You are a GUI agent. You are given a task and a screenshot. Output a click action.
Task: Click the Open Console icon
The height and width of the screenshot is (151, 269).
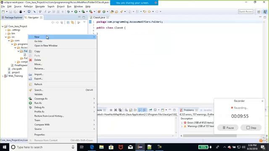tap(163, 110)
